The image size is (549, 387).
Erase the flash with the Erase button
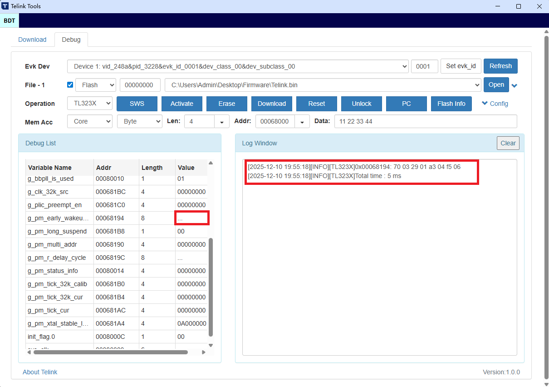point(226,104)
